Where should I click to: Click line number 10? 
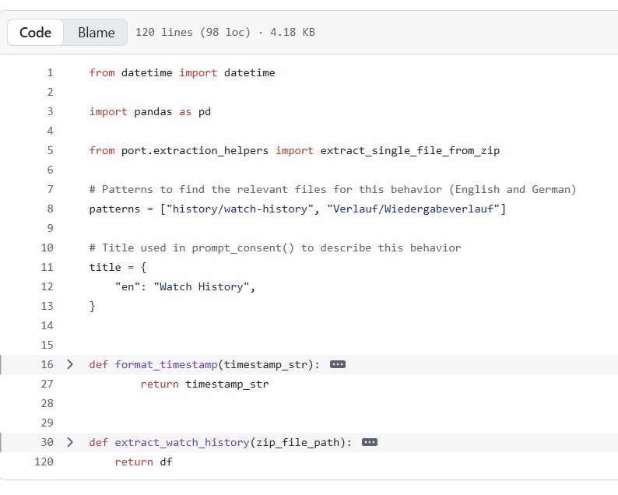point(47,248)
